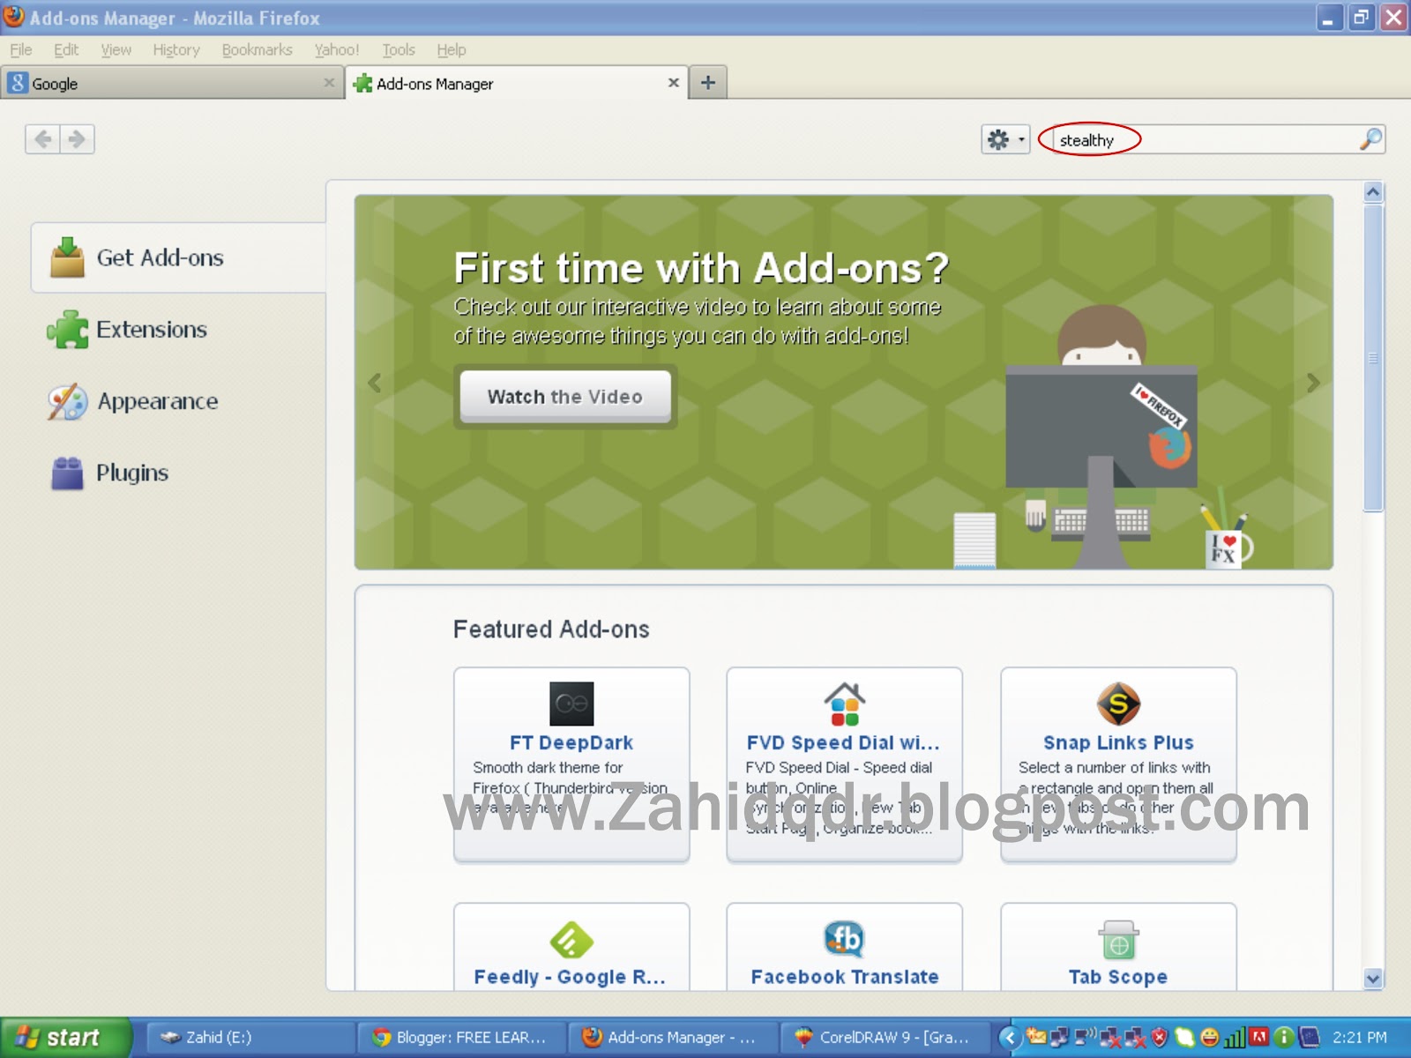
Task: Open the Feedly - Google R... add-on link
Action: coord(570,977)
